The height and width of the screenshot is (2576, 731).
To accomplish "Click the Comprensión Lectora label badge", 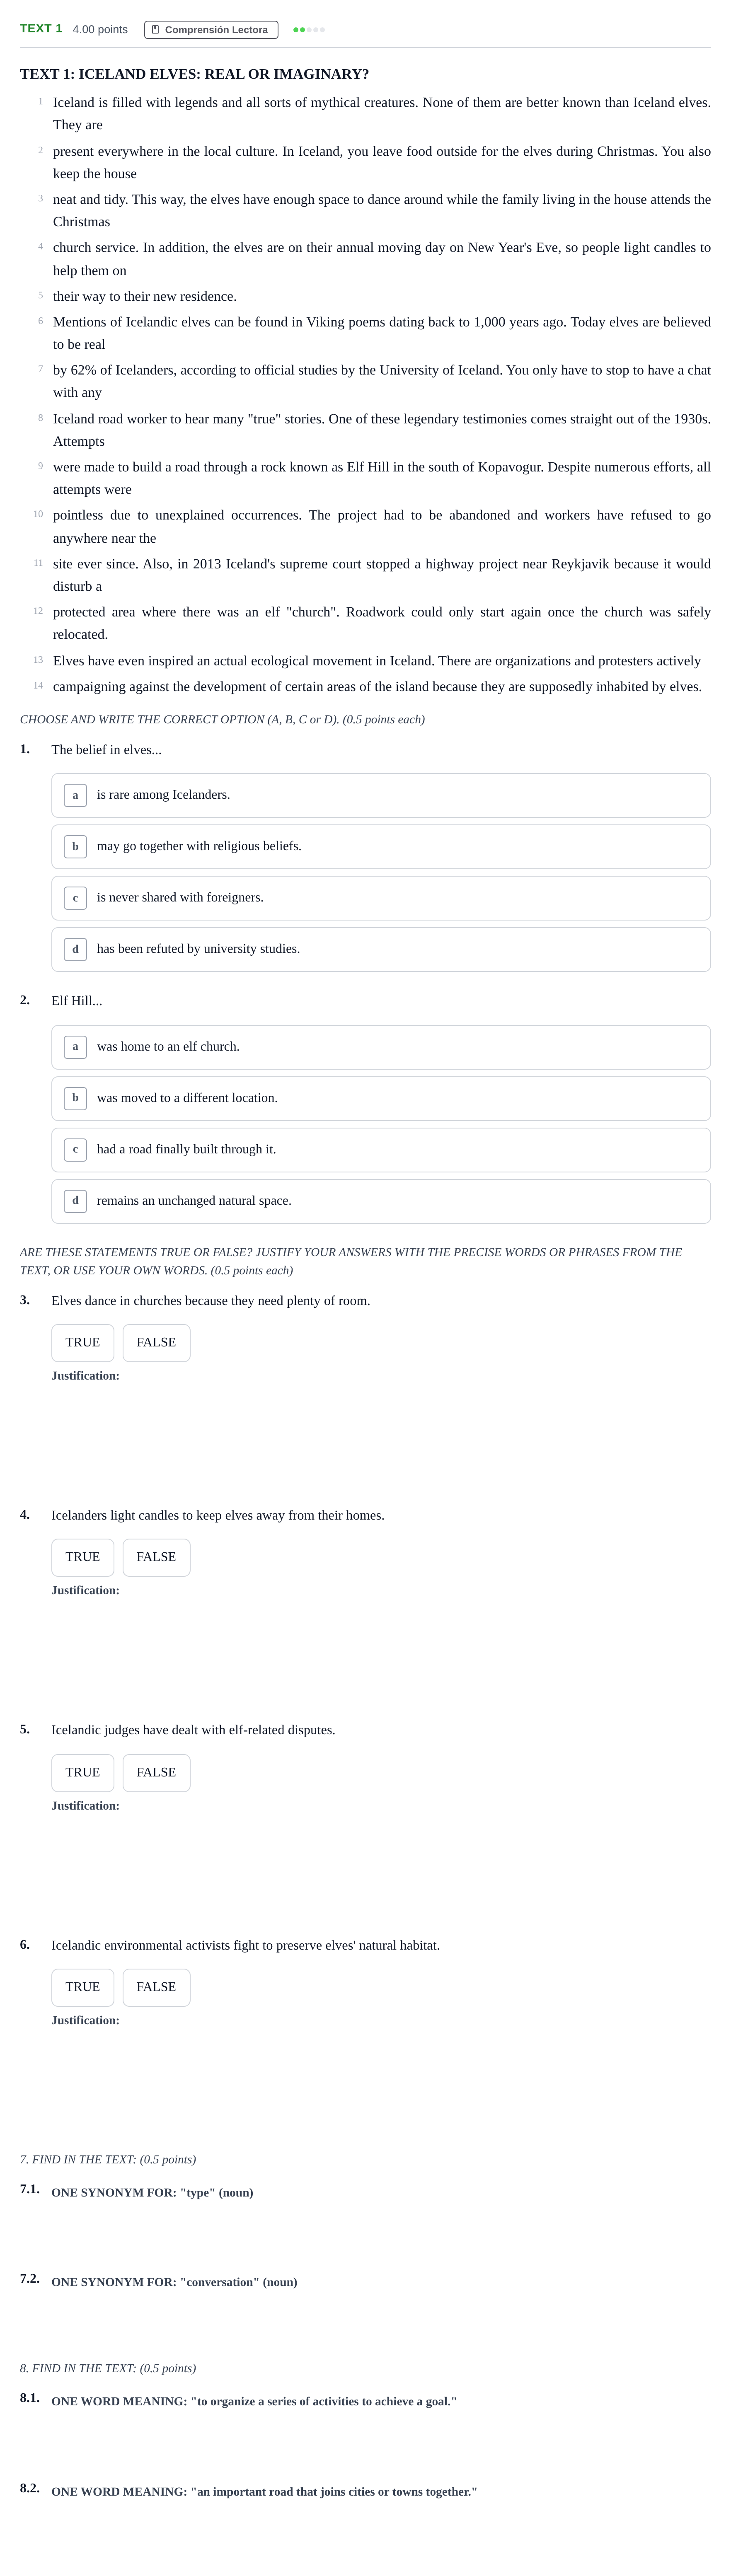I will click(211, 30).
